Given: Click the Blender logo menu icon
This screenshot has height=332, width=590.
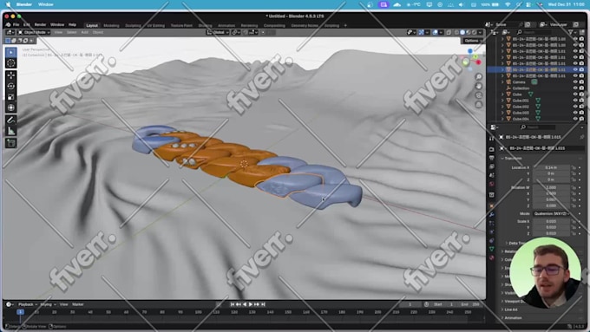Looking at the screenshot, I should click(x=8, y=25).
